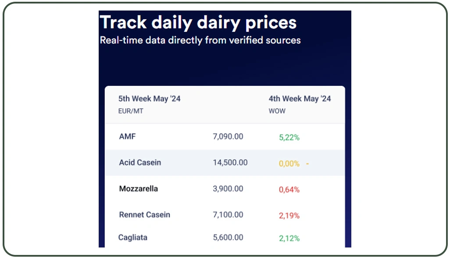Open the Cagliata product entry
The image size is (450, 258).
pyautogui.click(x=133, y=237)
